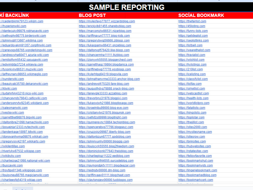
Task: Open the daltonvpft76420.like-blogs.com link
Action: pos(104,50)
